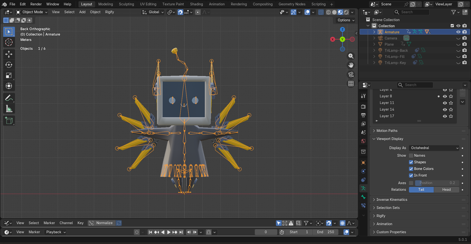471x244 pixels.
Task: Select the Rotate tool
Action: pos(9,65)
